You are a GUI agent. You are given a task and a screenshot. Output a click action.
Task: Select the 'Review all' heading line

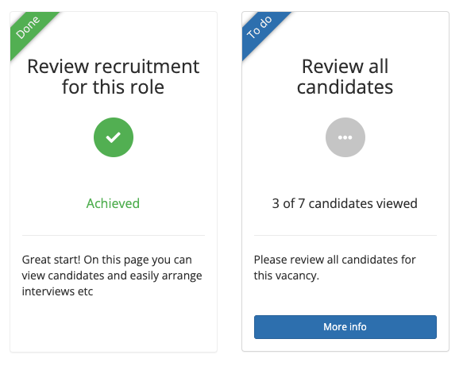tap(345, 67)
